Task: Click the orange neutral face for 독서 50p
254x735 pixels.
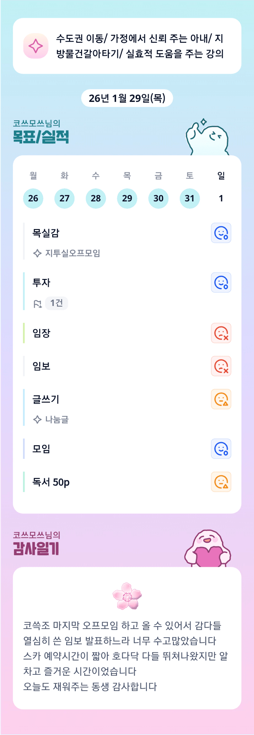Action: [221, 482]
